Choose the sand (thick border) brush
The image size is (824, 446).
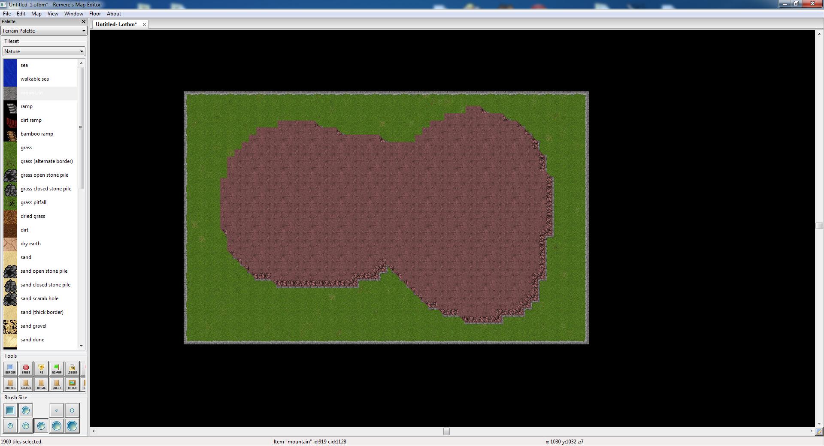click(x=40, y=312)
